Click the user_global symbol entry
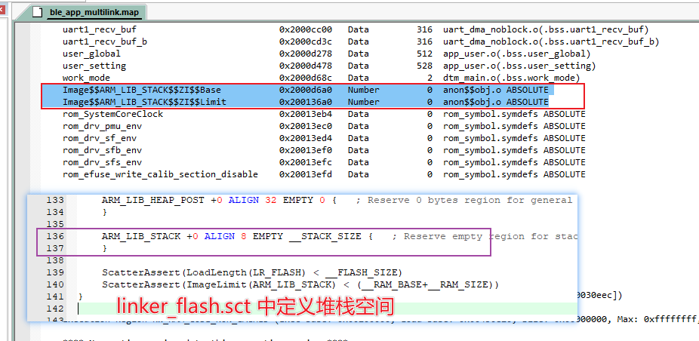Image resolution: width=699 pixels, height=341 pixels. coord(91,54)
